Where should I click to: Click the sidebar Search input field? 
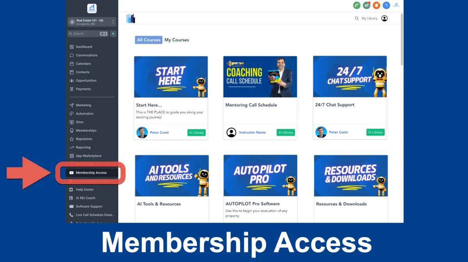pyautogui.click(x=88, y=34)
